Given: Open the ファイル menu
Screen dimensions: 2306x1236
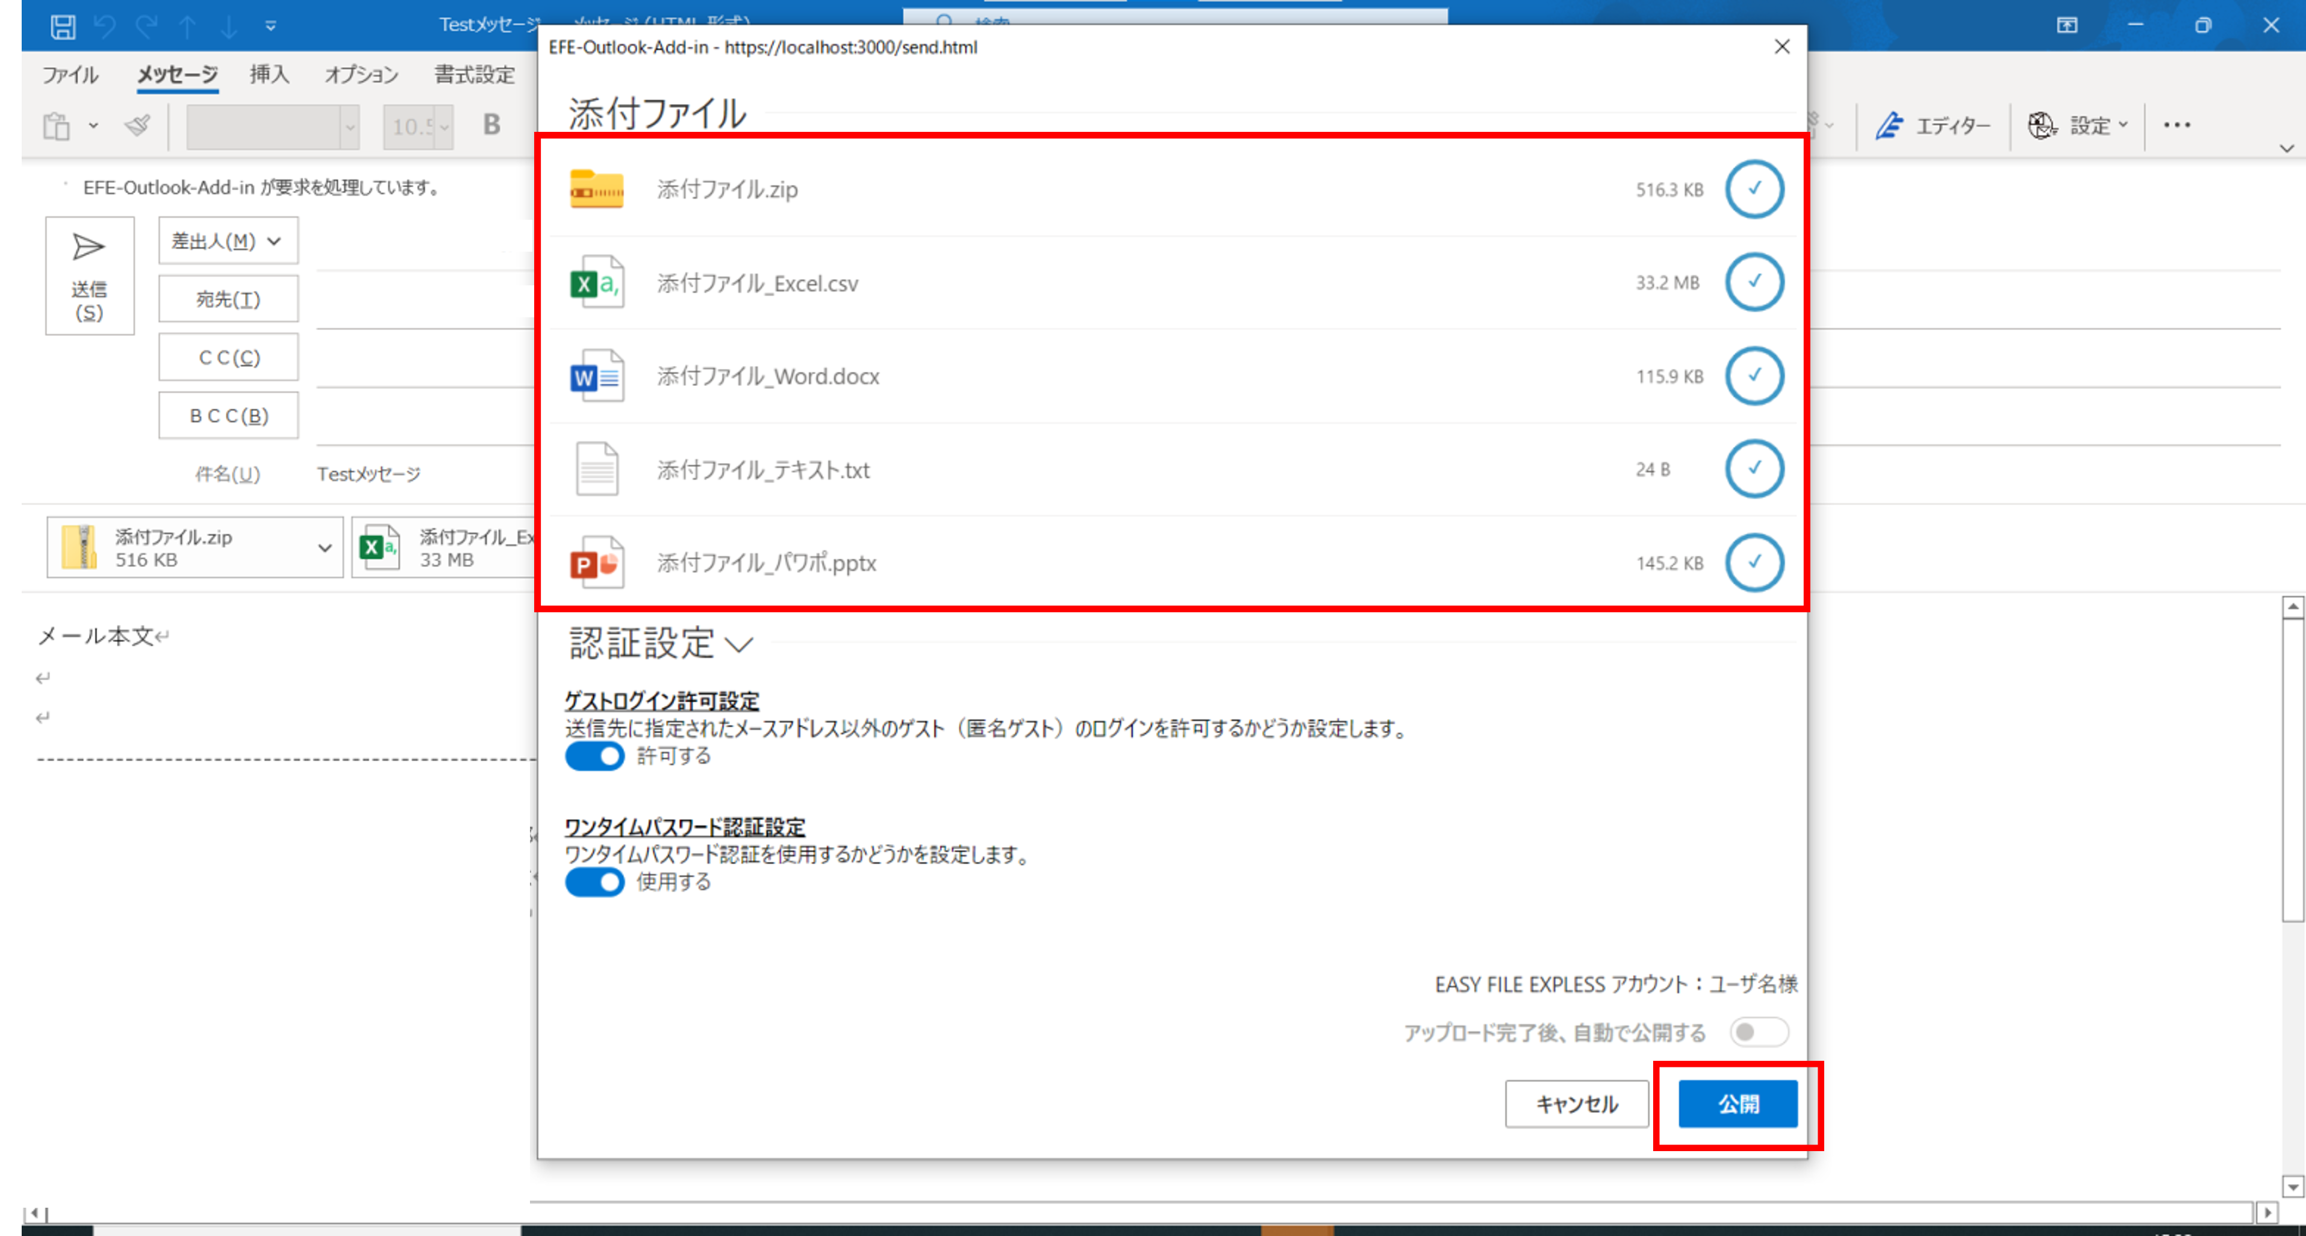Looking at the screenshot, I should pos(70,75).
